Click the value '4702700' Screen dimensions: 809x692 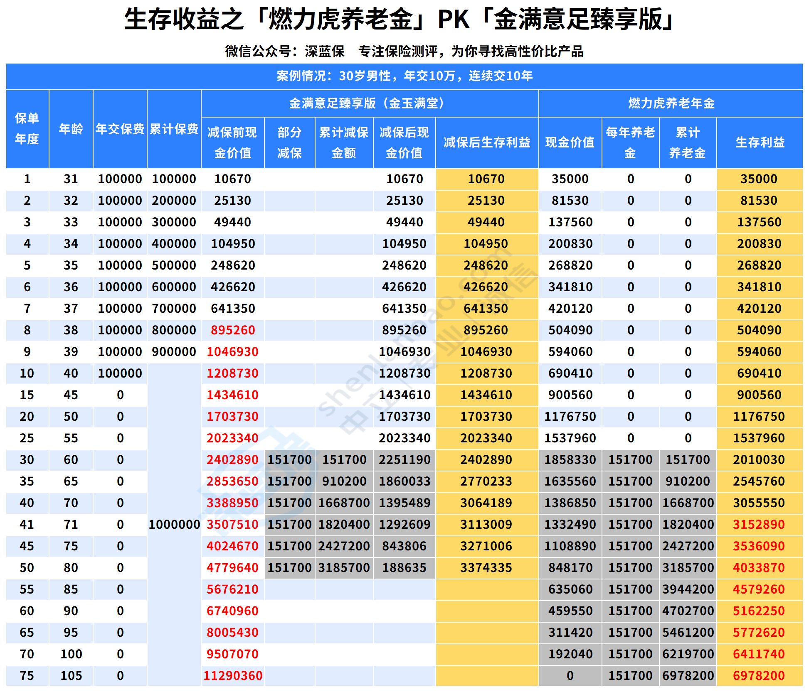(x=688, y=611)
